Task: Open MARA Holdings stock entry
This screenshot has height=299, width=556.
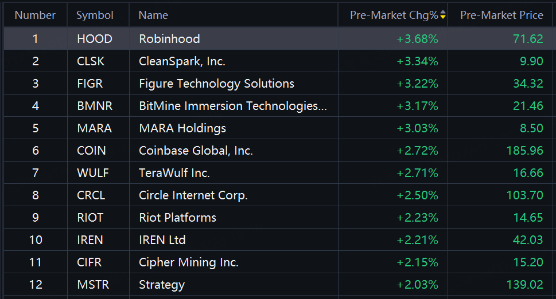Action: pyautogui.click(x=182, y=128)
